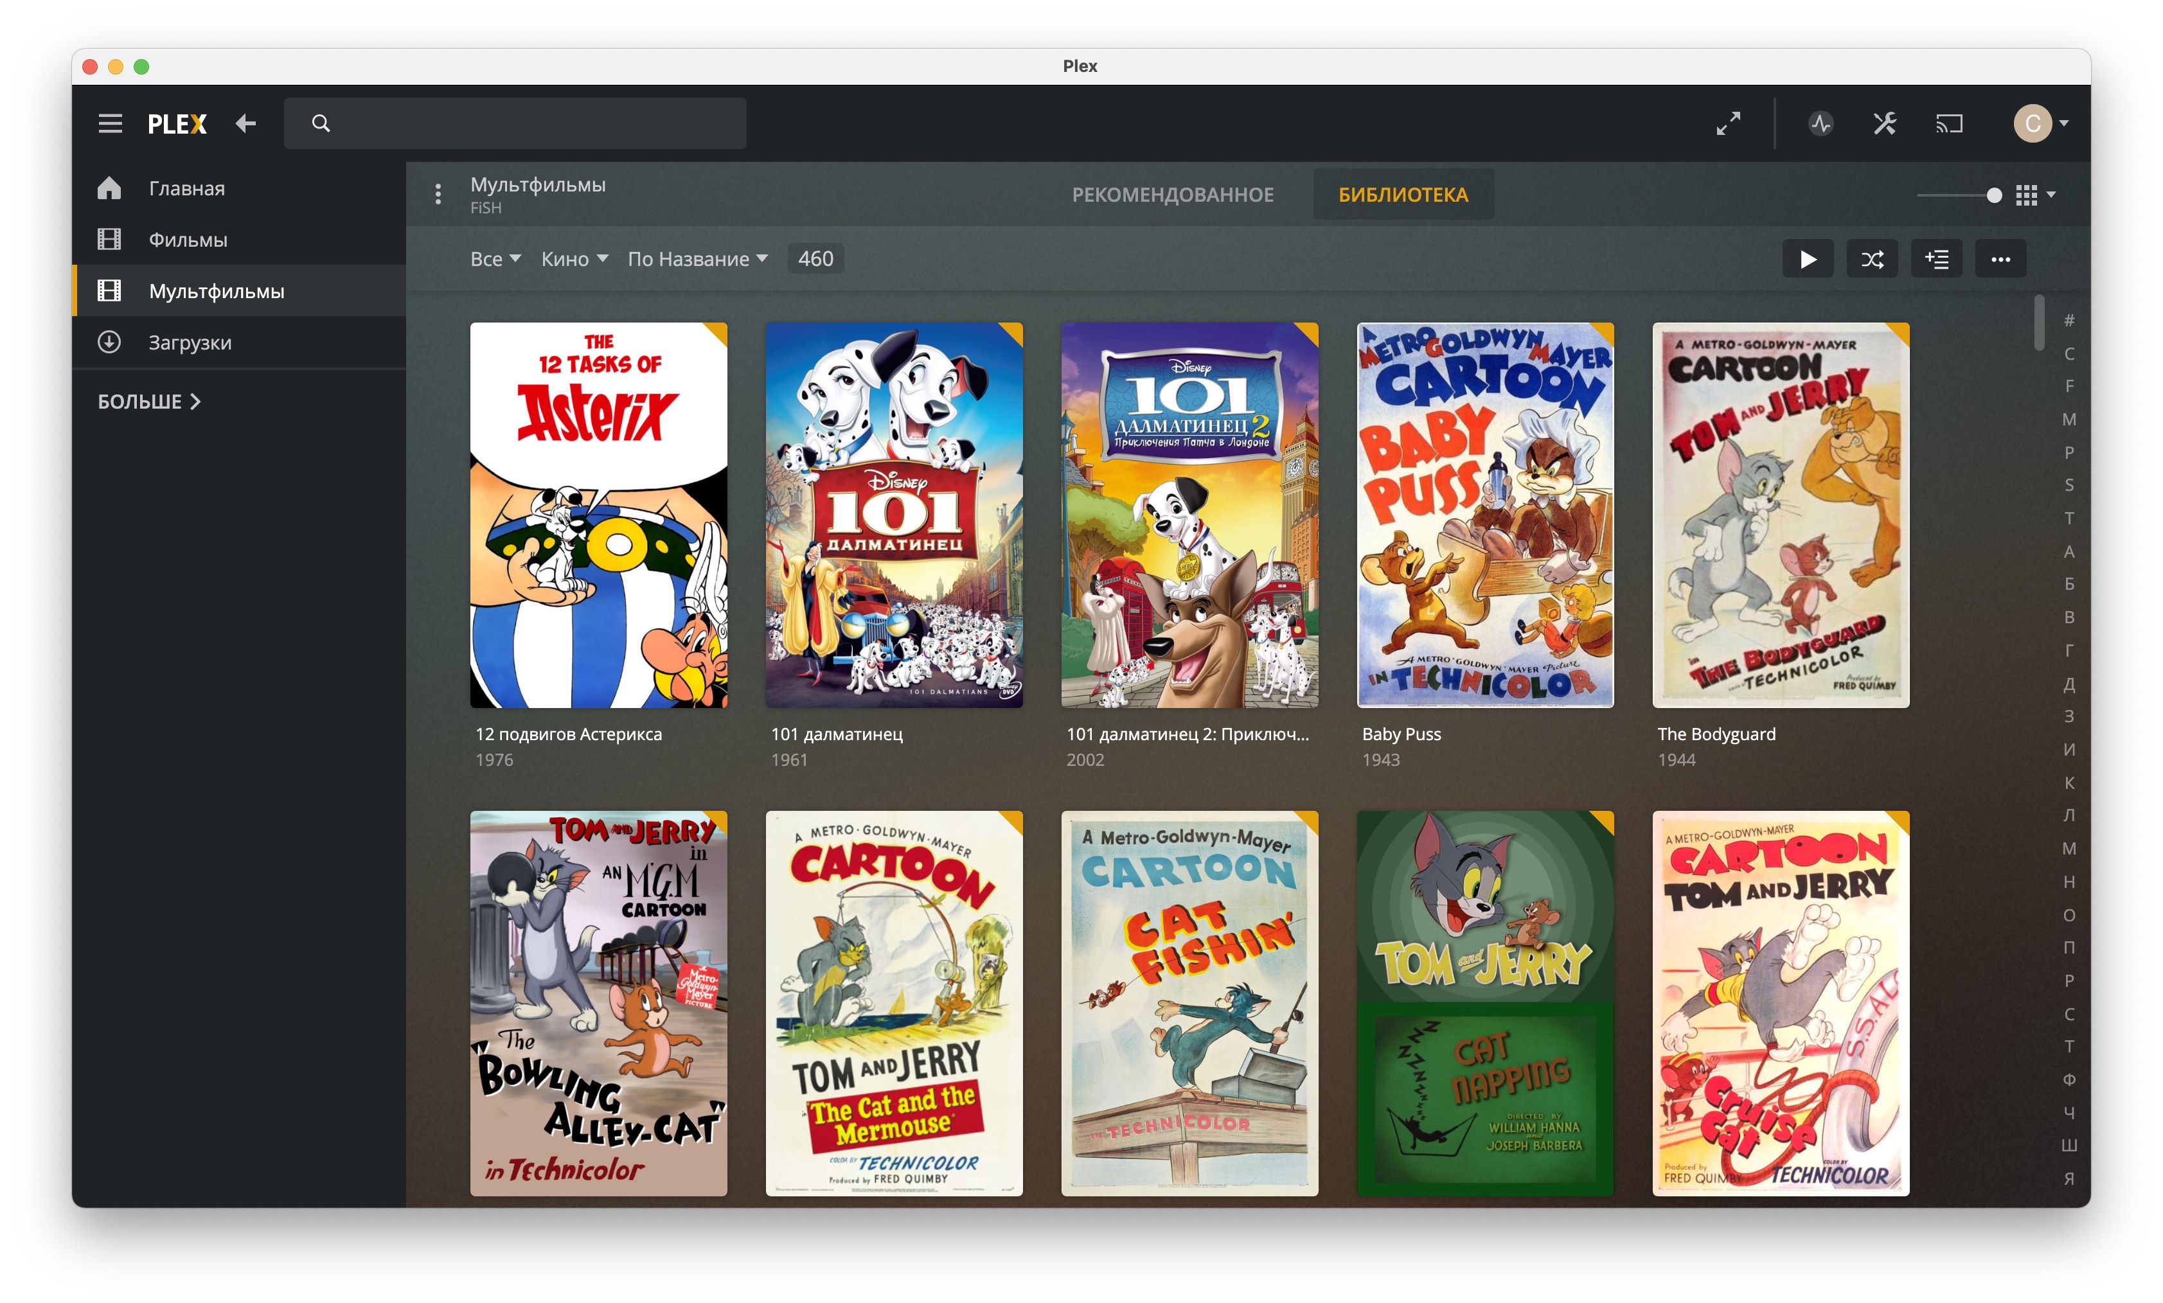The height and width of the screenshot is (1303, 2163).
Task: Switch to the РЕКОМЕНДОВАННОЕ tab
Action: click(x=1172, y=195)
